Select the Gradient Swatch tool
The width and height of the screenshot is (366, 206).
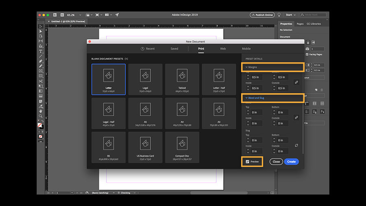[41, 91]
